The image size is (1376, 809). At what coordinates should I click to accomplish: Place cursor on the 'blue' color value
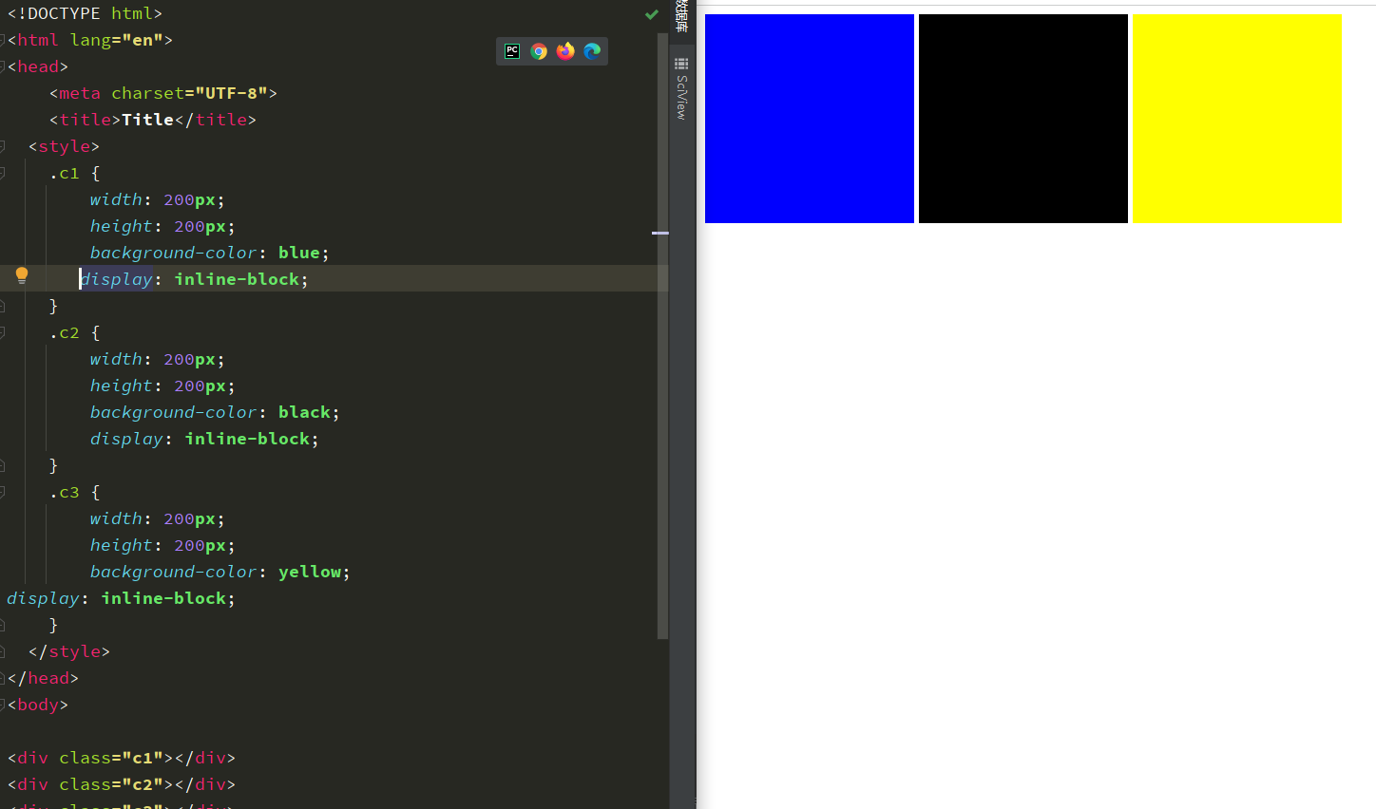coord(299,253)
